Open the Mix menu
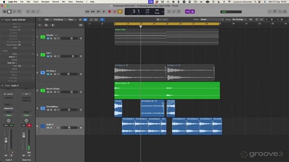This screenshot has width=289, height=162. click(63, 2)
